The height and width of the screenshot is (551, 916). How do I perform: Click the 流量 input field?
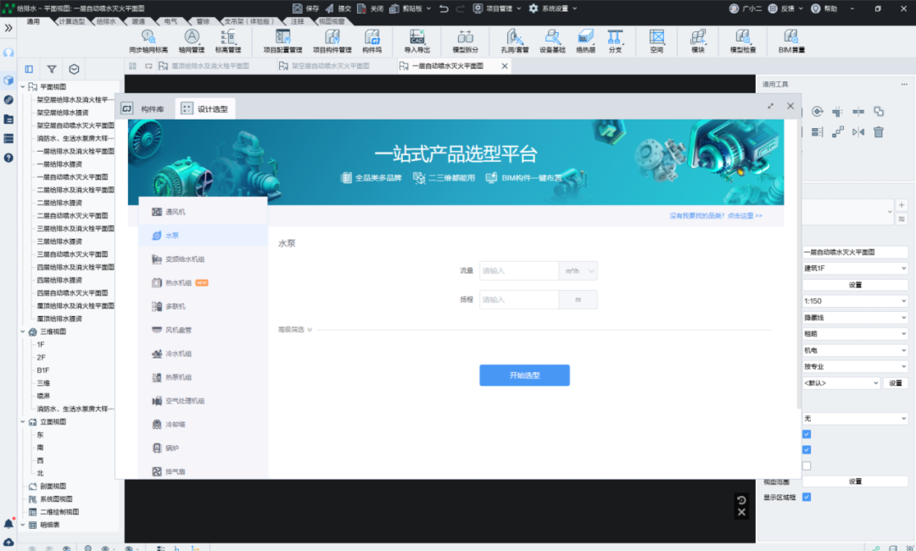pyautogui.click(x=519, y=270)
